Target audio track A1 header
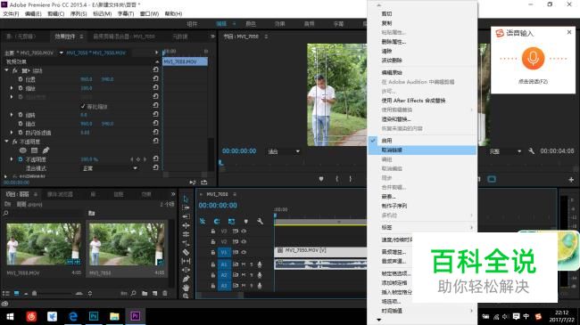Screen dimensions: 580x325 point(224,264)
